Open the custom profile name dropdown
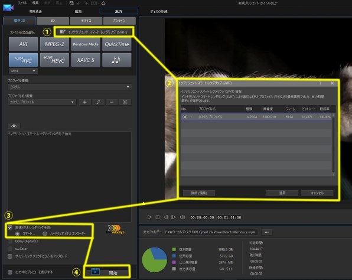 (42, 102)
